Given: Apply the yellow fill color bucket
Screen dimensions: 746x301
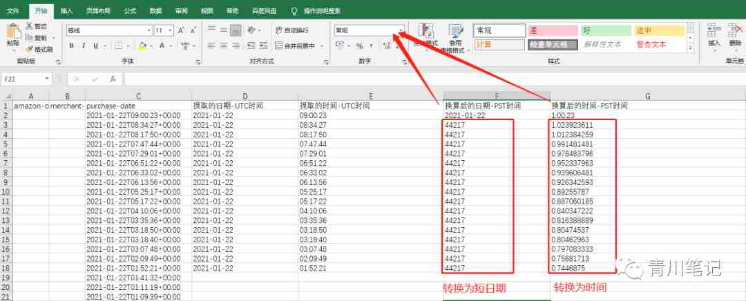Looking at the screenshot, I should 142,46.
